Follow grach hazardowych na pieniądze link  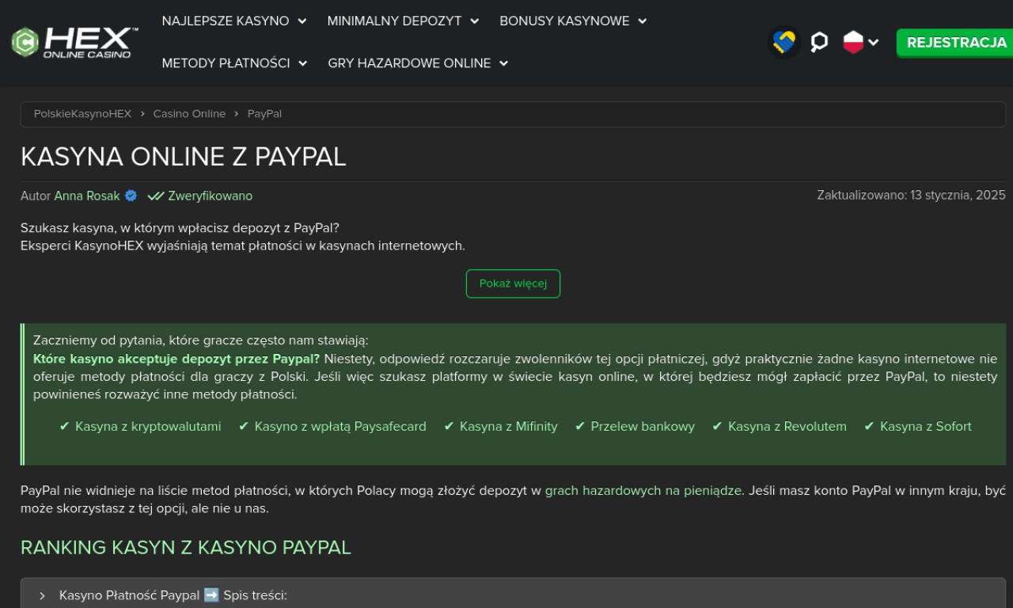coord(643,491)
